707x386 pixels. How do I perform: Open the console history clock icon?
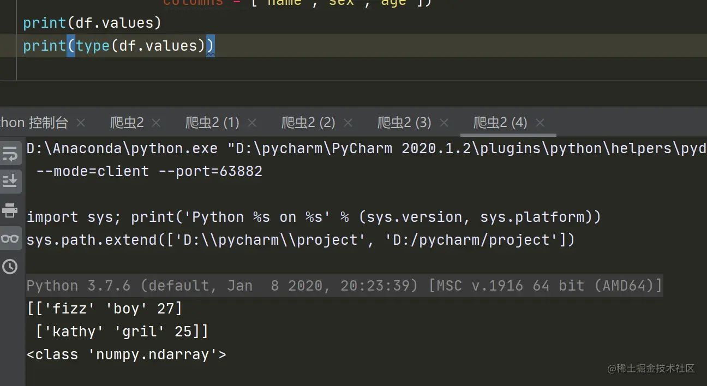10,267
